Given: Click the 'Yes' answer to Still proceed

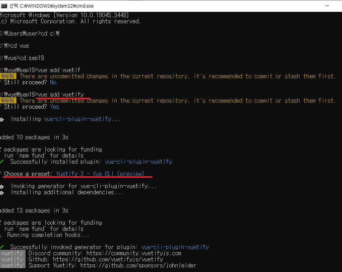Looking at the screenshot, I should 55,107.
